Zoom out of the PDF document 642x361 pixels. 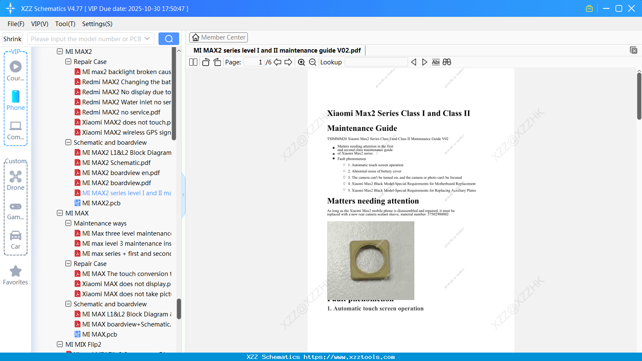click(x=312, y=62)
